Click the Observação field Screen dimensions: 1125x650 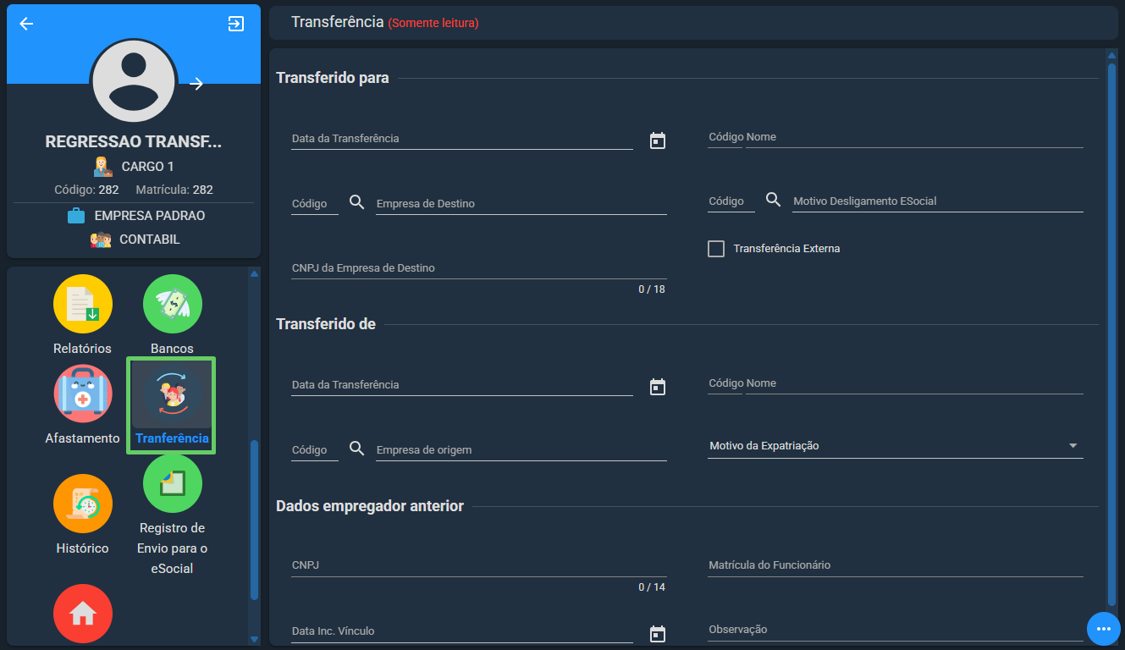coord(896,630)
